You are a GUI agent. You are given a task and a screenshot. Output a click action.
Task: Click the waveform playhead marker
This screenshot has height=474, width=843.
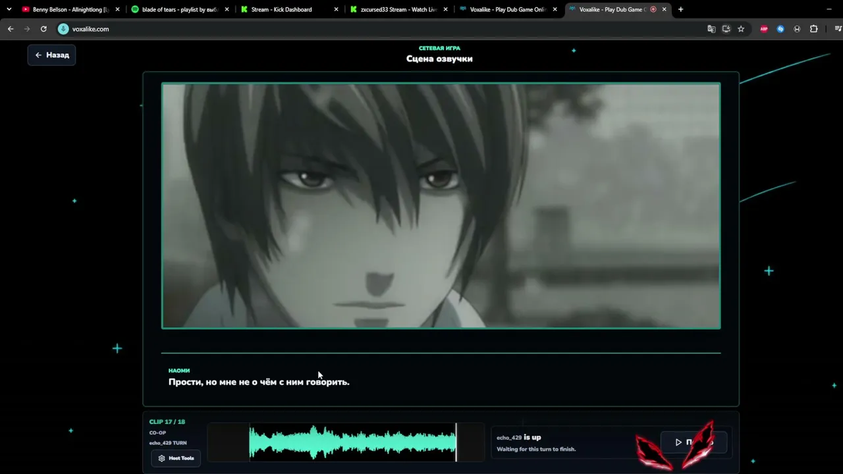point(456,442)
